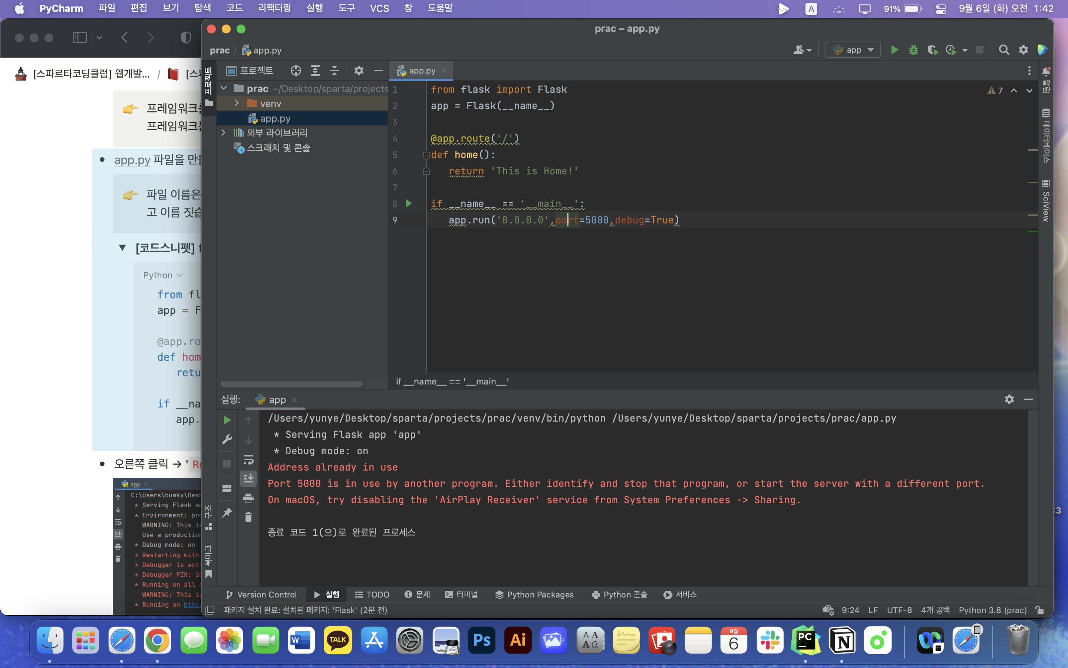Switch to the 터미널 tool tab
This screenshot has height=668, width=1068.
tap(462, 595)
